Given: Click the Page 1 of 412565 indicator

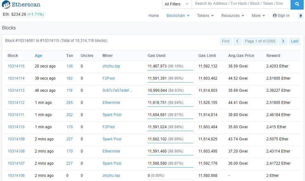Looking at the screenshot, I should point(260,41).
